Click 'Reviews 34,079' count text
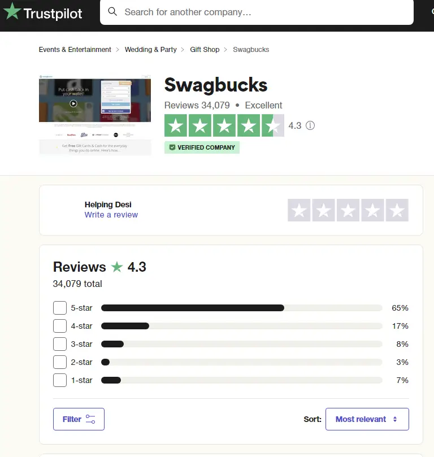This screenshot has height=457, width=434. pyautogui.click(x=197, y=105)
